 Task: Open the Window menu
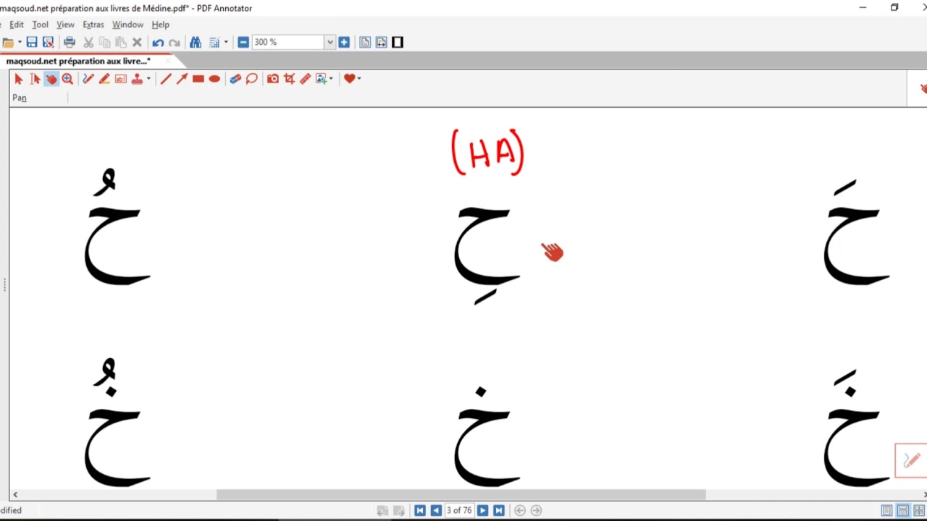pyautogui.click(x=127, y=25)
